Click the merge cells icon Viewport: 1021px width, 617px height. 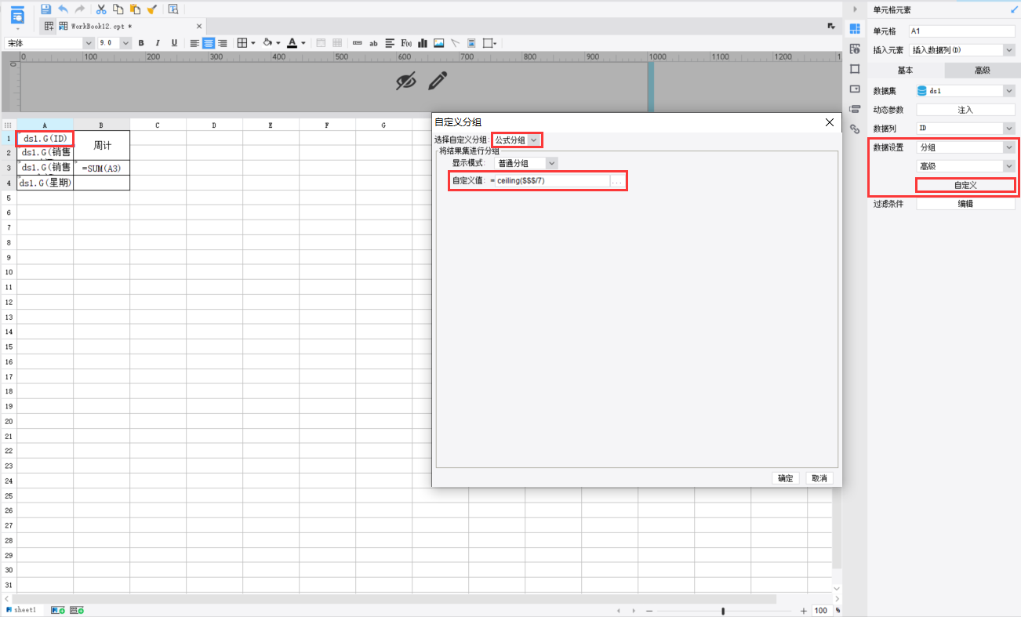click(321, 43)
